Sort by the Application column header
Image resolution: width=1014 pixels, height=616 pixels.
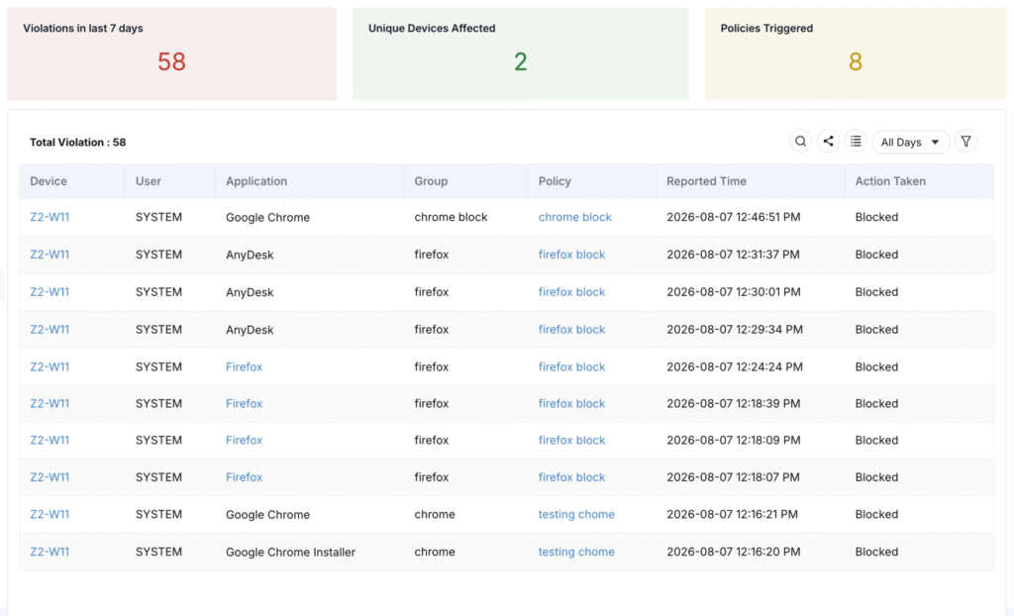pos(256,181)
